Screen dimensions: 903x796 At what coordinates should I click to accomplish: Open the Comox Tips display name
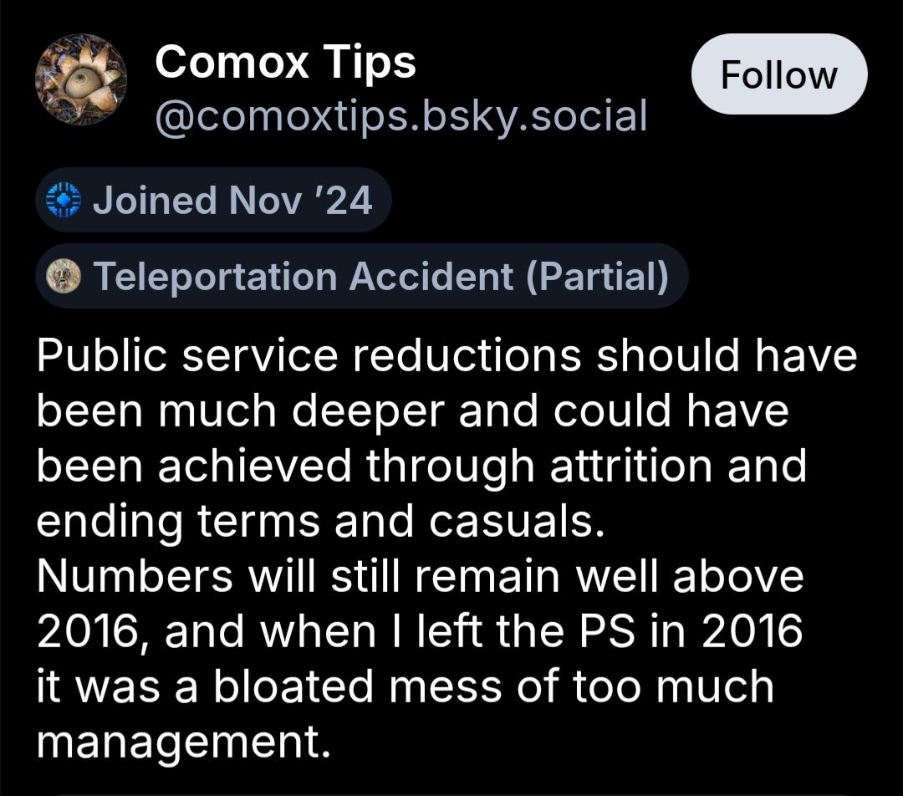pyautogui.click(x=285, y=62)
